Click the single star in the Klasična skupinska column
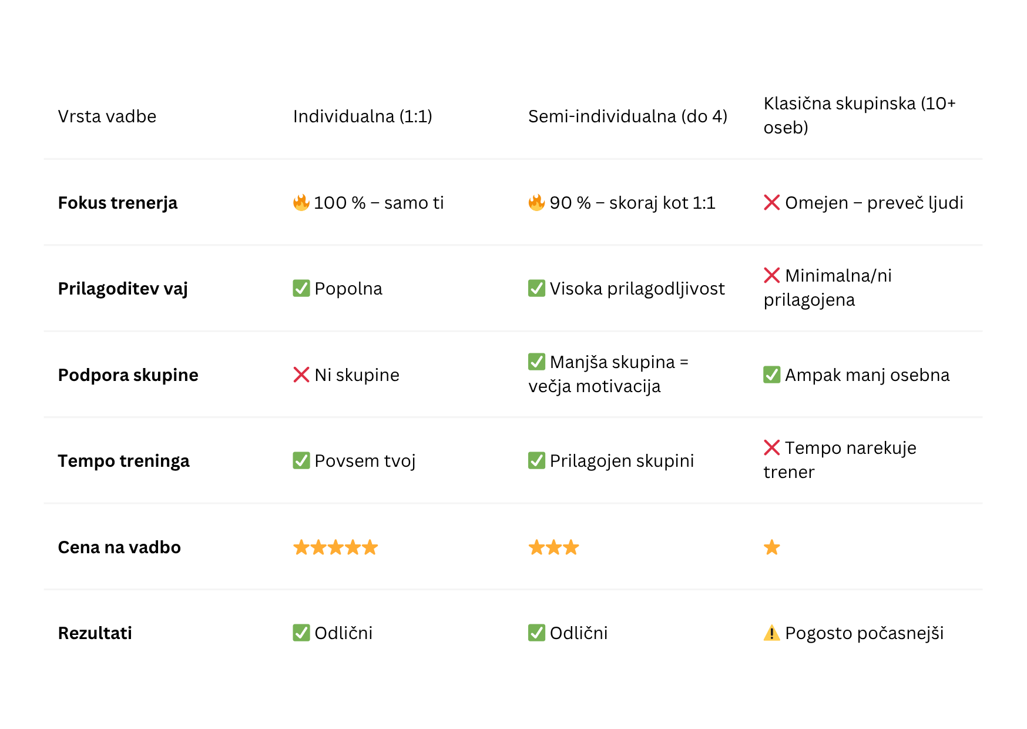The image size is (1027, 729). (771, 547)
